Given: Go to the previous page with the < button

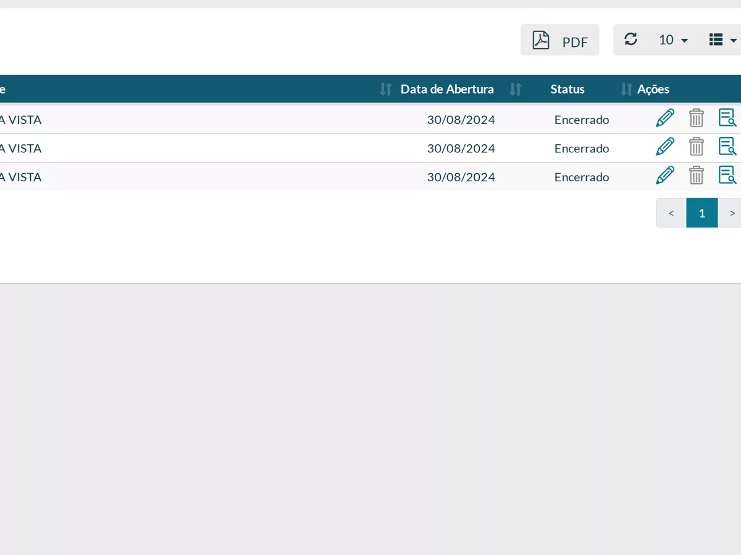Looking at the screenshot, I should pos(671,213).
